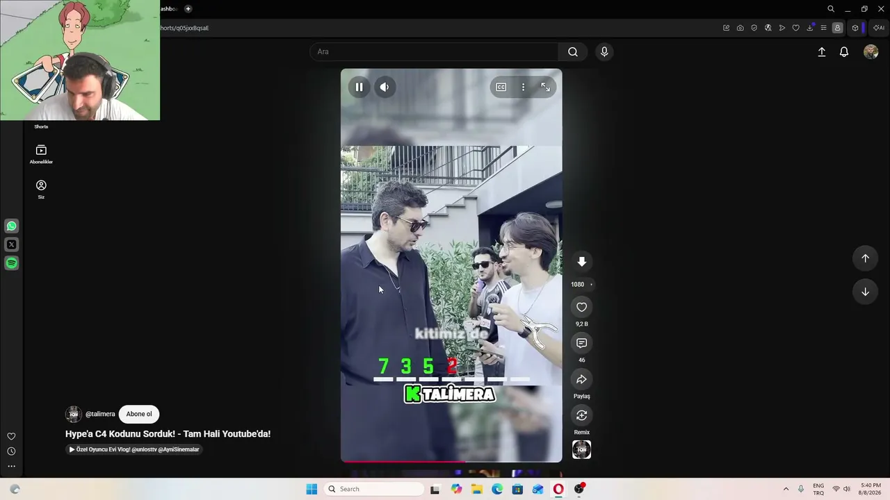
Task: Open the Opera downloads icon
Action: click(x=809, y=28)
